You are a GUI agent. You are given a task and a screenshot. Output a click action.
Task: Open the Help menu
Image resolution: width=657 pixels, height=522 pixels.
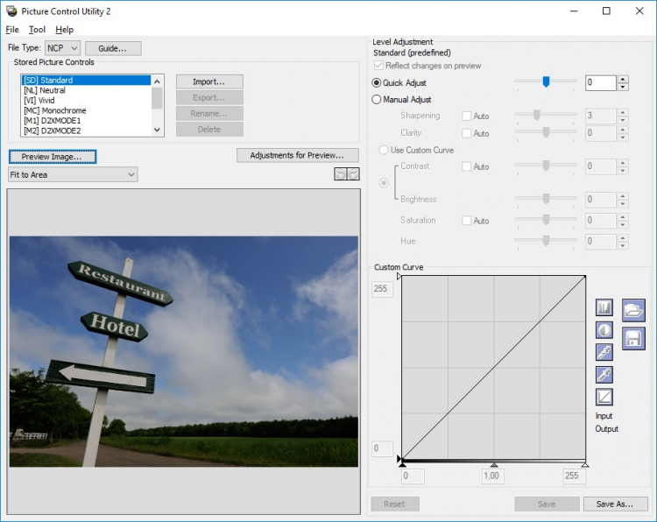[x=64, y=30]
